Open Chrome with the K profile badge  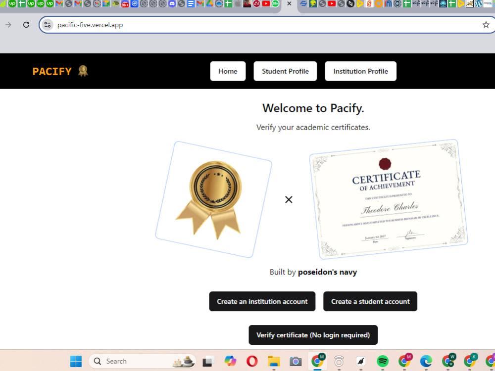(x=470, y=361)
